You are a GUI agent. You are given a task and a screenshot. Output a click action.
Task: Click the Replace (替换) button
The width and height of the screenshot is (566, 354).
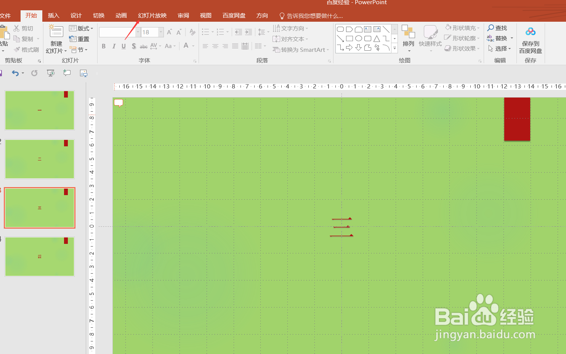pos(500,38)
